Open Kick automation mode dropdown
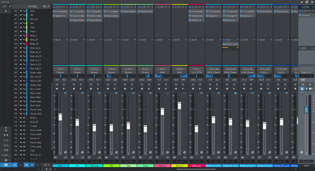The image size is (315, 171). [x=60, y=161]
